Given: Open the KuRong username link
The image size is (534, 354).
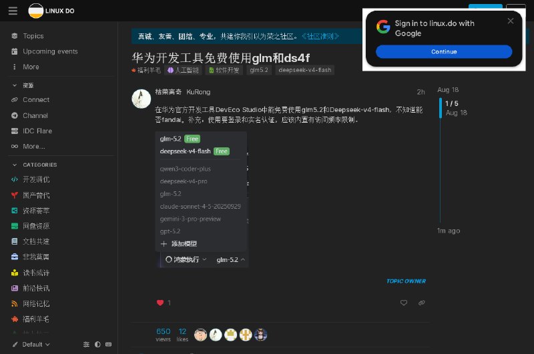Looking at the screenshot, I should point(198,92).
